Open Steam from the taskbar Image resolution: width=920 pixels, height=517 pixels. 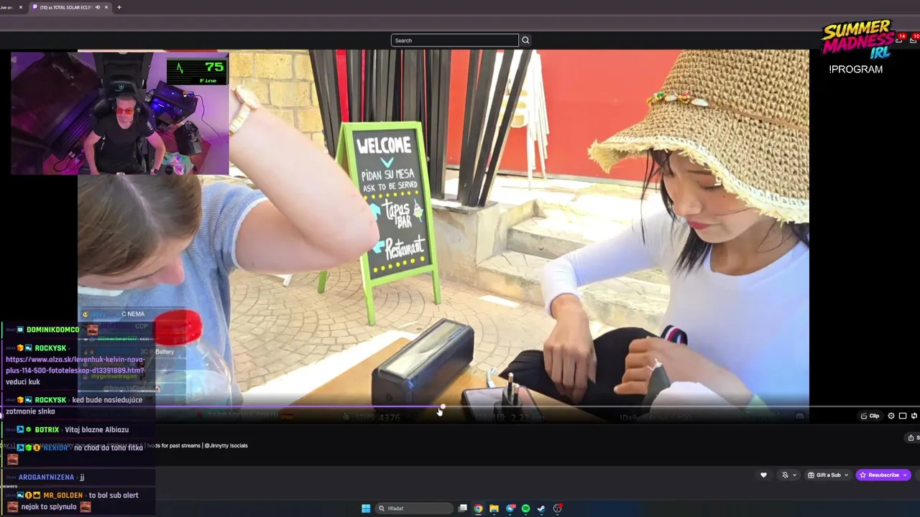tap(541, 508)
